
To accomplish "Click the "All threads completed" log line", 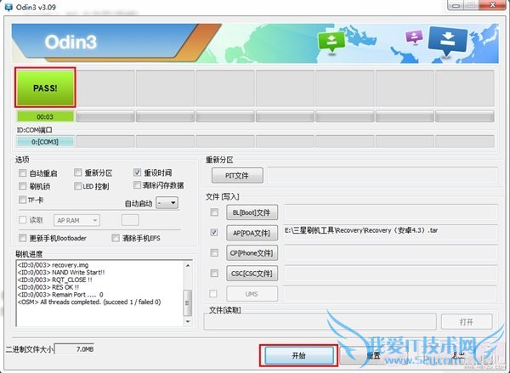I will click(89, 302).
